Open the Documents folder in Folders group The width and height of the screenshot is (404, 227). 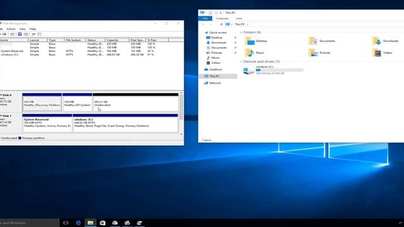click(x=321, y=41)
